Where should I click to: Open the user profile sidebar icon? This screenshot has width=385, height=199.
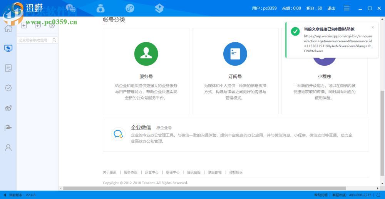8,148
